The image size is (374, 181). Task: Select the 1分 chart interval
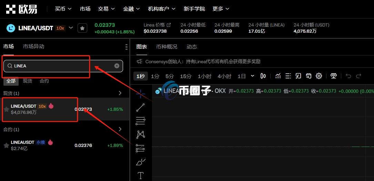[155, 76]
